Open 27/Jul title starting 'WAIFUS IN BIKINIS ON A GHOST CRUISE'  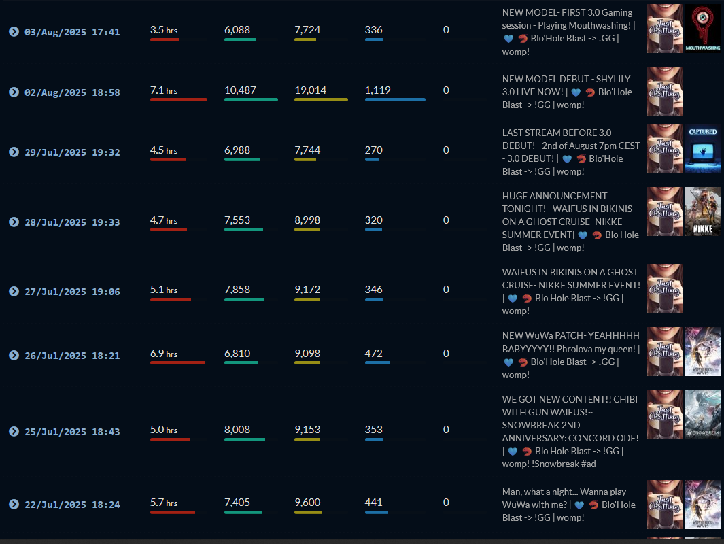pyautogui.click(x=571, y=292)
